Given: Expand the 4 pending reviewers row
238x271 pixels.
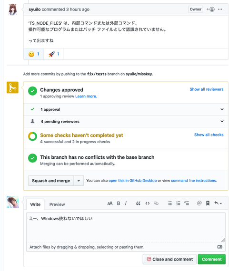Looking at the screenshot, I should [x=126, y=121].
